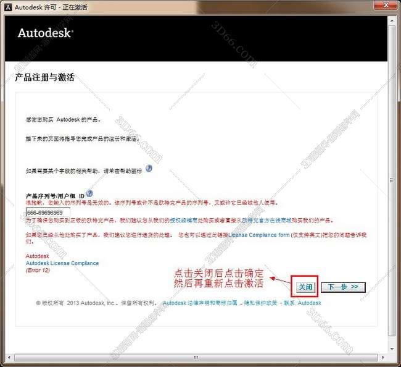Open the 欧特克官方在线商城 online store link
Screen dimensions: 401x367
(267, 220)
